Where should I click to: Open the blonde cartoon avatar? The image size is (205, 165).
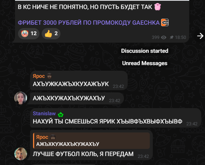click(21, 154)
